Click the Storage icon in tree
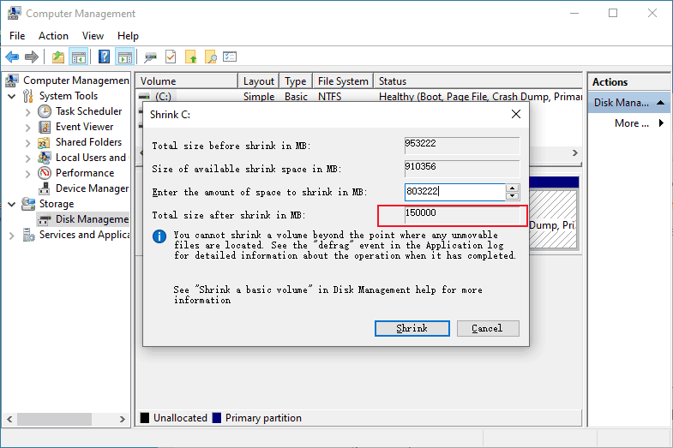Image resolution: width=673 pixels, height=448 pixels. click(28, 204)
